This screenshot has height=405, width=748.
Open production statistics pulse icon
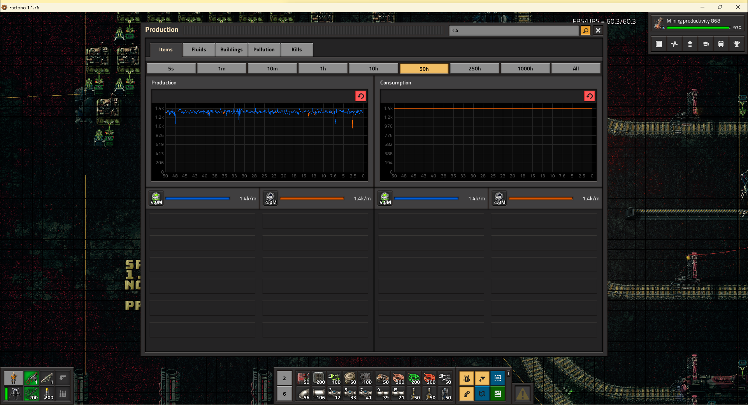[x=674, y=44]
